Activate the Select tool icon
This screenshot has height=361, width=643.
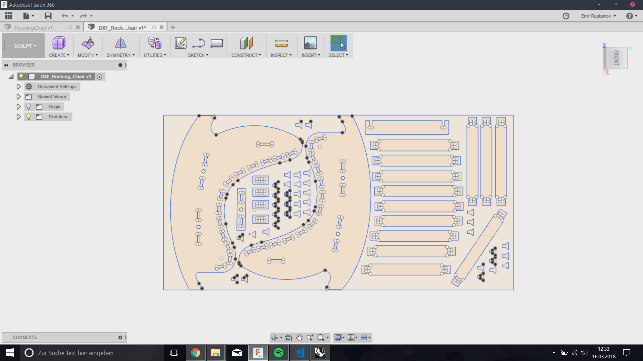[338, 43]
